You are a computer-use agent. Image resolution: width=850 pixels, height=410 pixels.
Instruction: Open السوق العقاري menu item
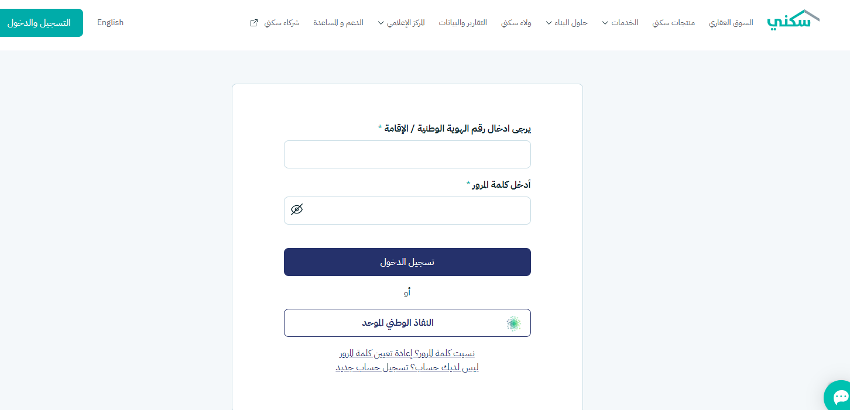point(731,23)
